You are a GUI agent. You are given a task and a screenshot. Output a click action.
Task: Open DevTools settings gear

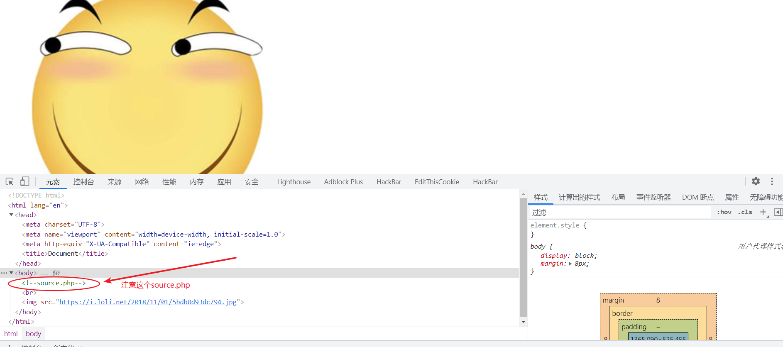(x=756, y=181)
